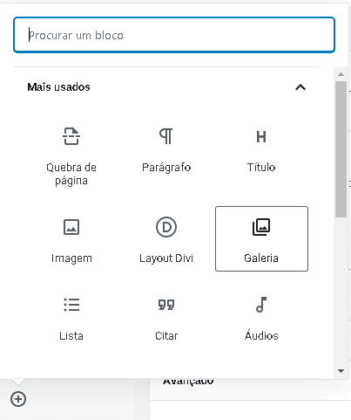The height and width of the screenshot is (420, 351).
Task: Choose the Layout Divi block
Action: (x=166, y=239)
